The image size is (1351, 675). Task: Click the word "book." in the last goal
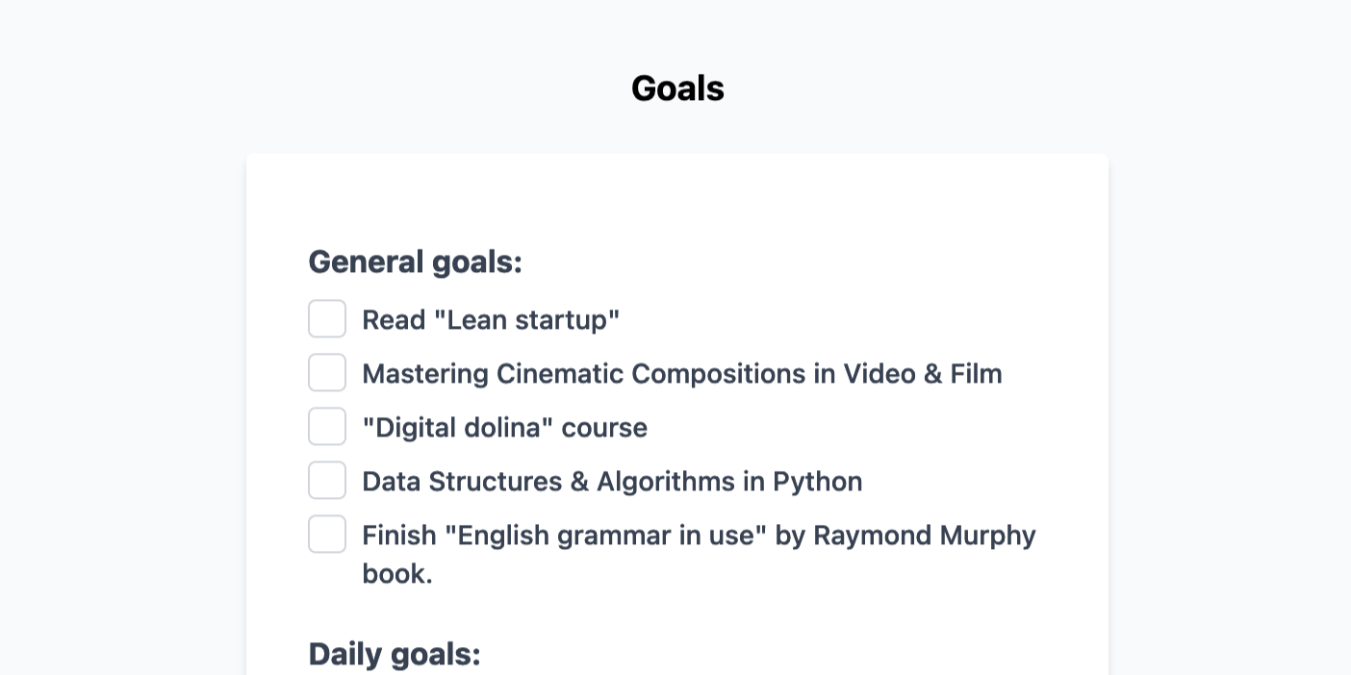point(398,573)
